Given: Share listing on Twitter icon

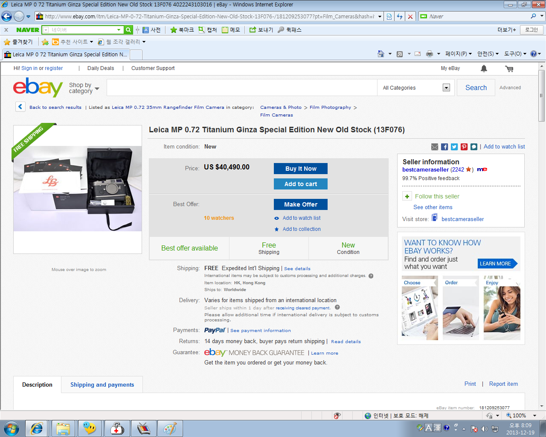Looking at the screenshot, I should click(x=454, y=147).
